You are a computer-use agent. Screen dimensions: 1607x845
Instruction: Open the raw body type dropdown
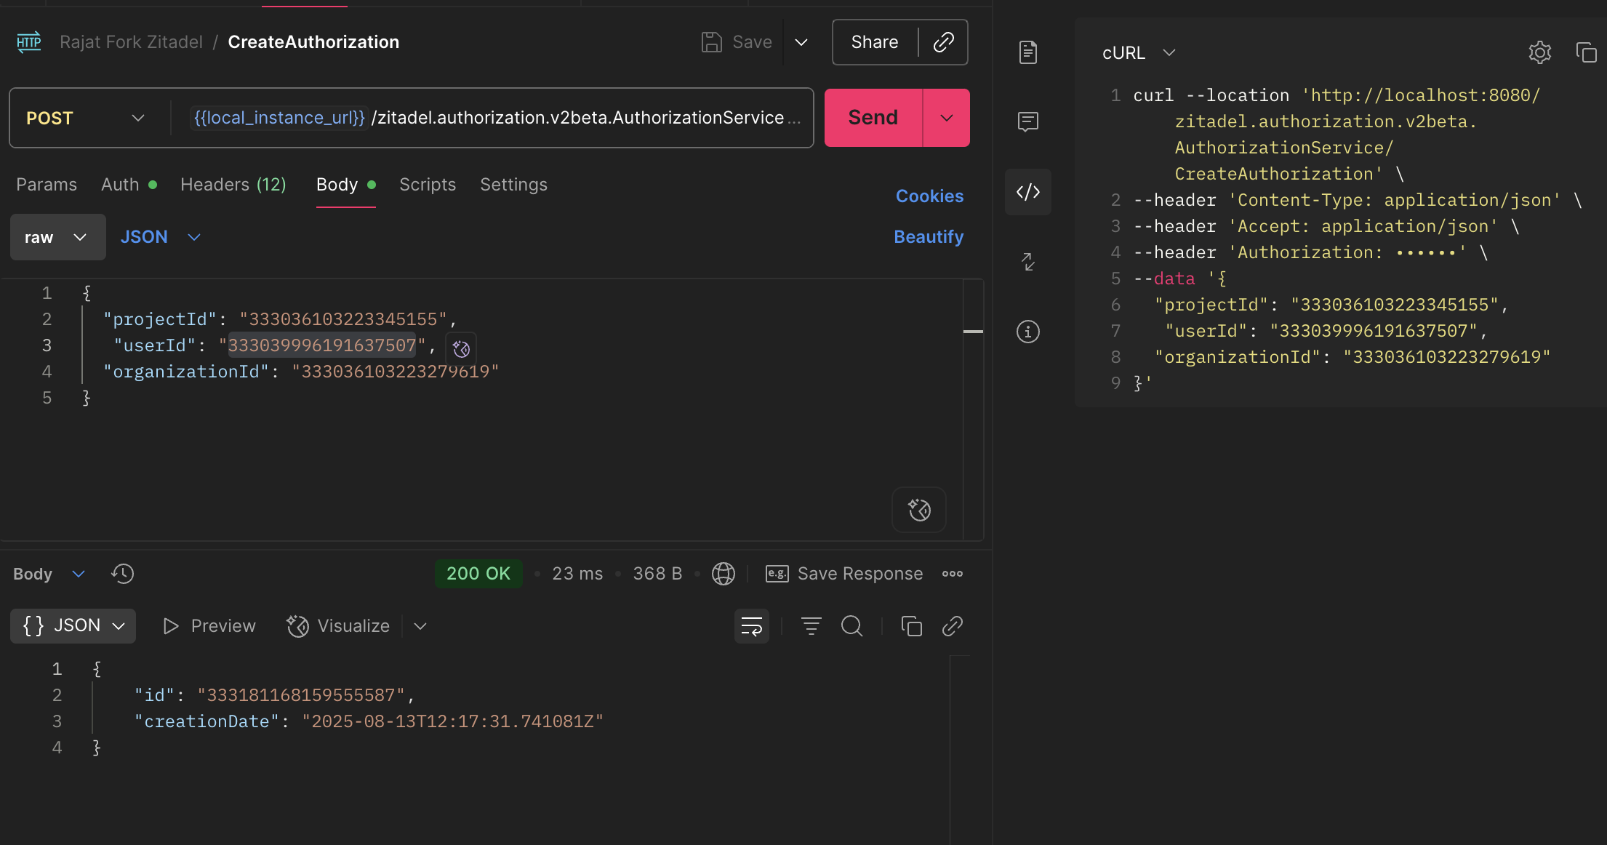coord(57,237)
